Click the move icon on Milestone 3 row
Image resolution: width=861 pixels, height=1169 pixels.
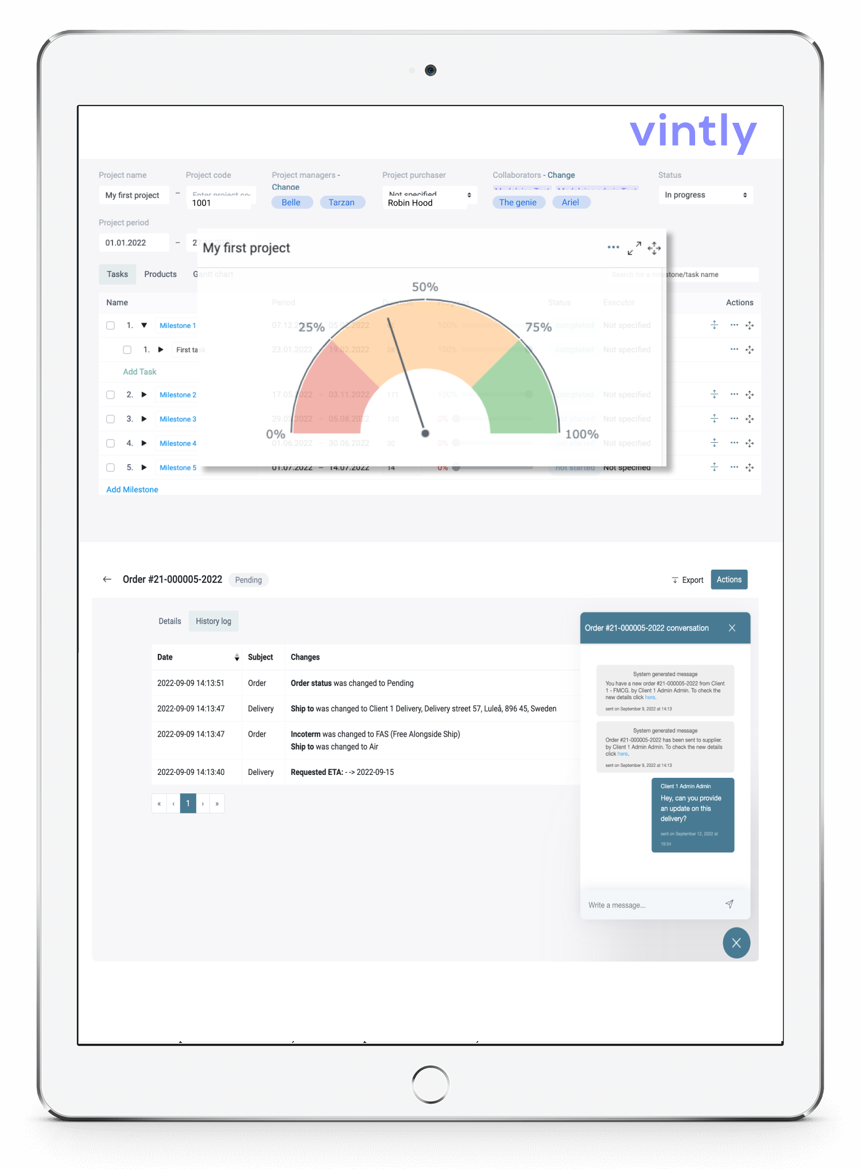(x=750, y=419)
